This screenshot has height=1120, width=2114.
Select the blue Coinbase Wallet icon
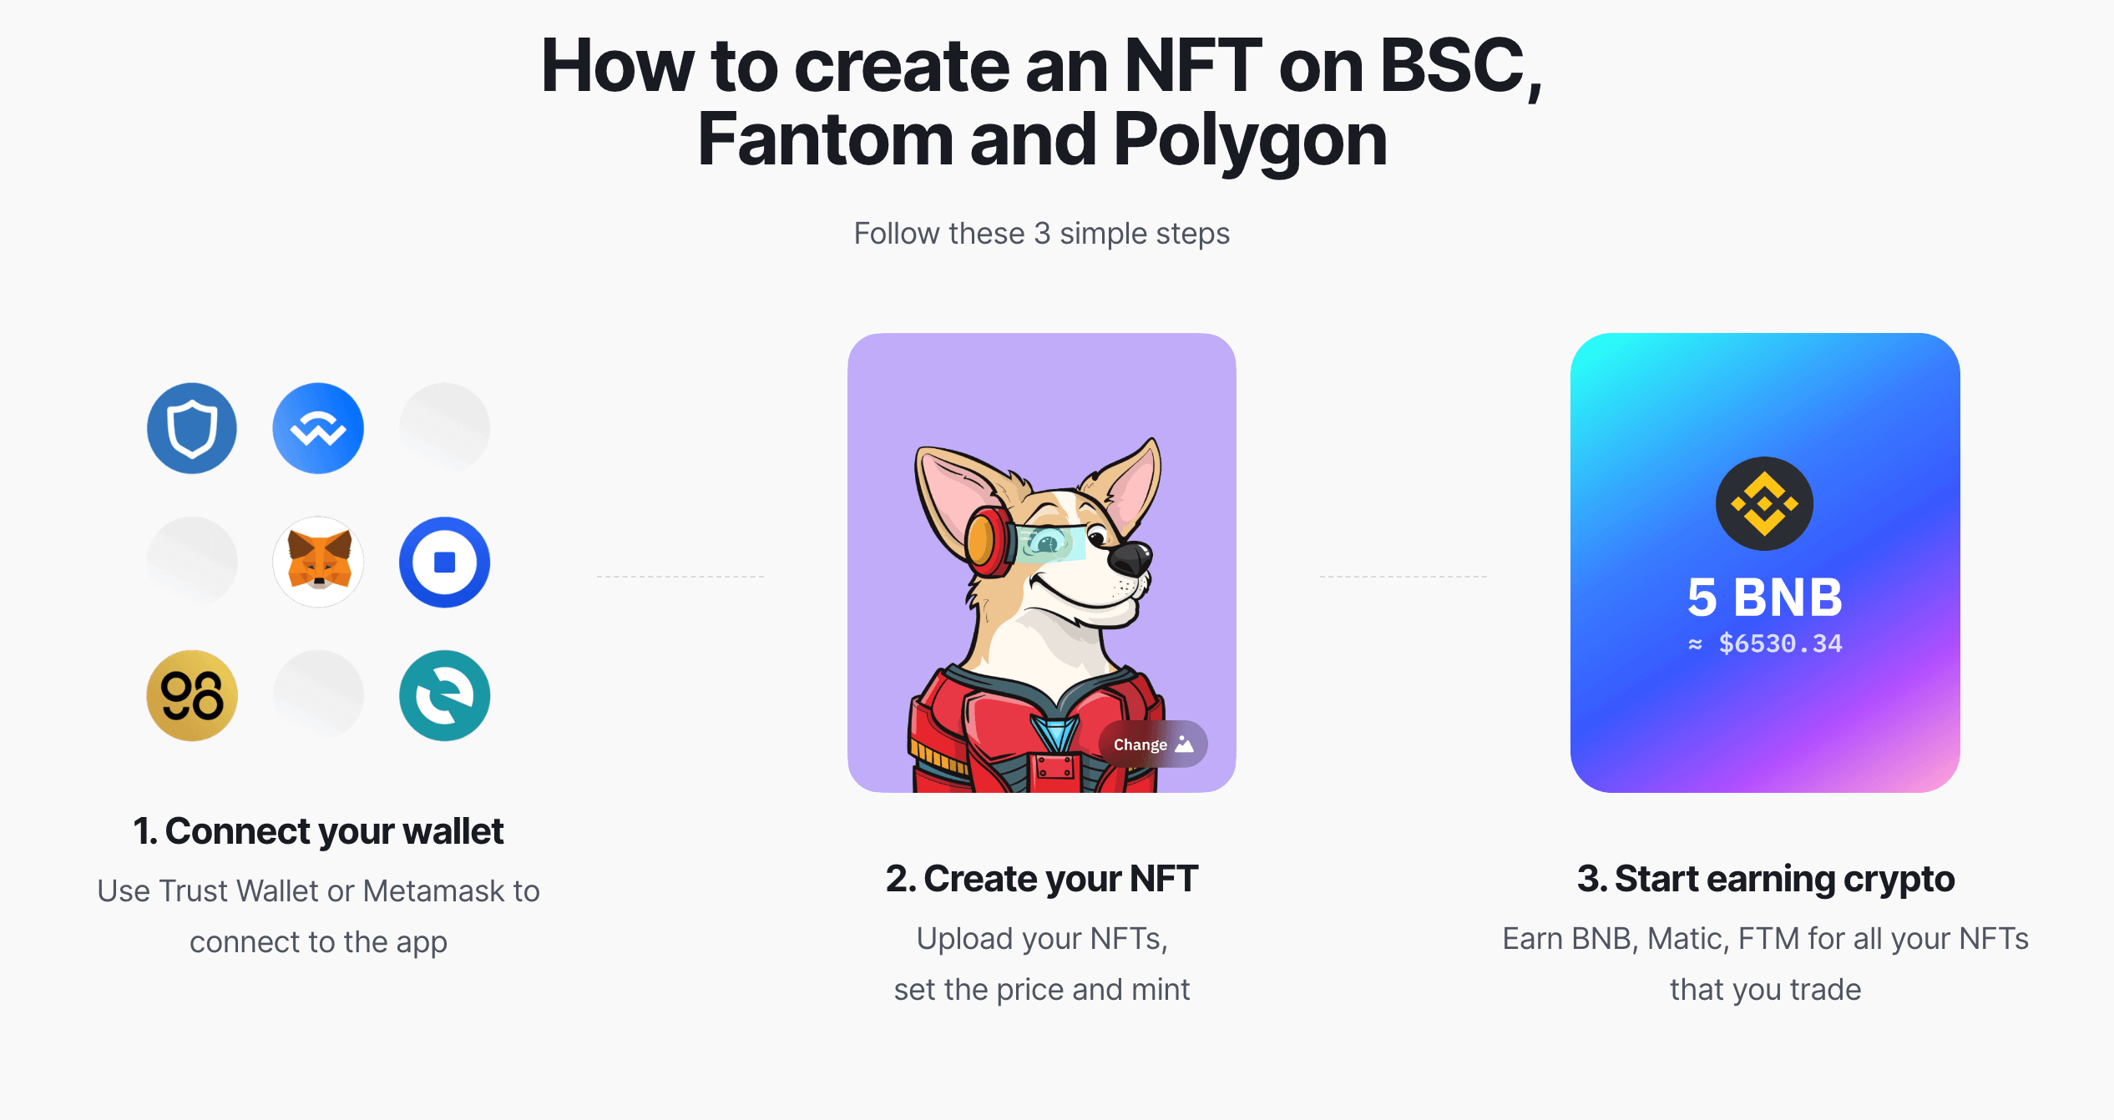[x=444, y=562]
